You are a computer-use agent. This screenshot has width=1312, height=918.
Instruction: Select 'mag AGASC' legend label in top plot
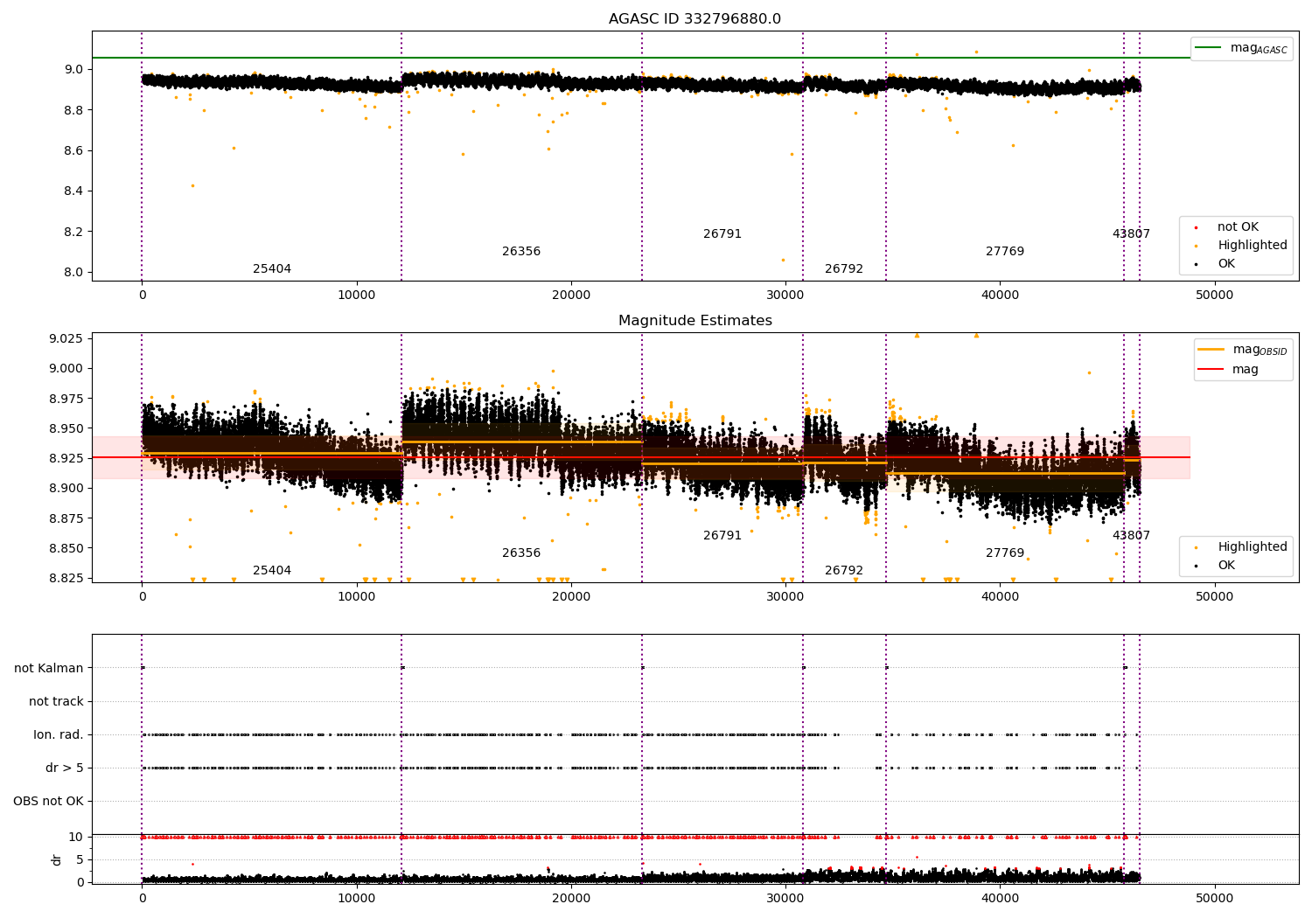[x=1259, y=48]
